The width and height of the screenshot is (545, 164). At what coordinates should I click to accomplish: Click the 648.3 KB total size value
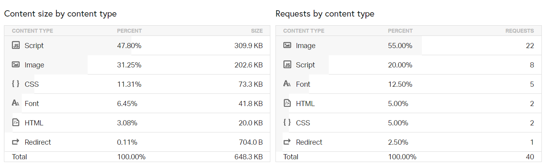[x=248, y=157]
